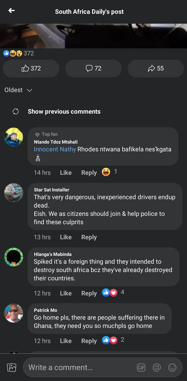Open the photo attachment icon
Screen dimensions: 187x381
point(11,367)
